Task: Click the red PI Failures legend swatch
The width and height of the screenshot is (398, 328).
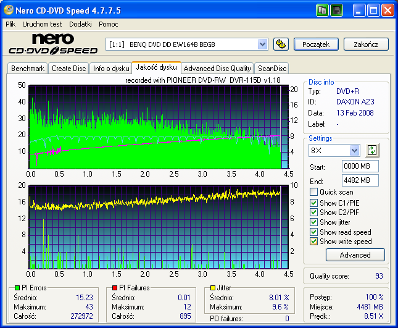Action: coord(115,288)
